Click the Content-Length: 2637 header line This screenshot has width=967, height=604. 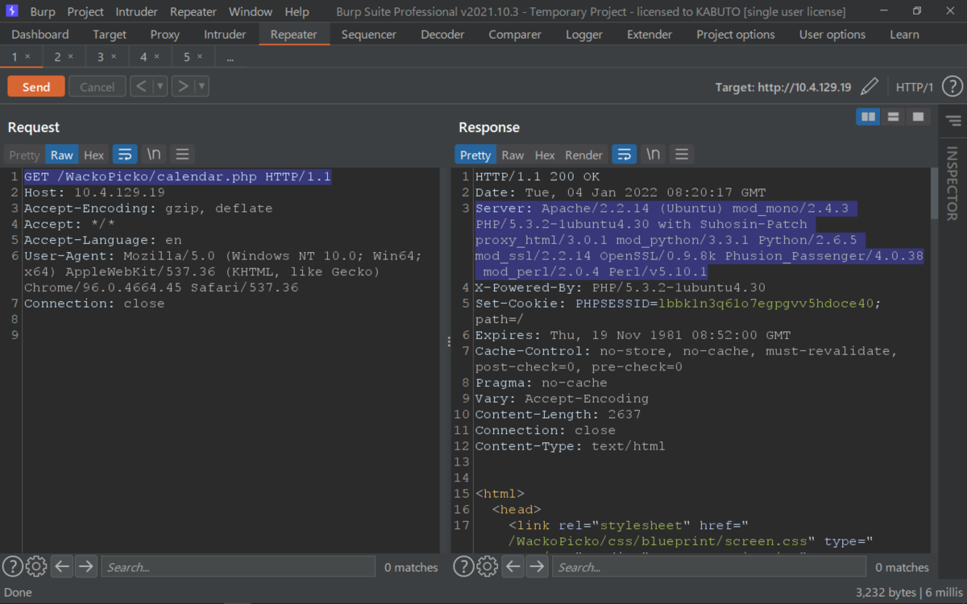(558, 414)
